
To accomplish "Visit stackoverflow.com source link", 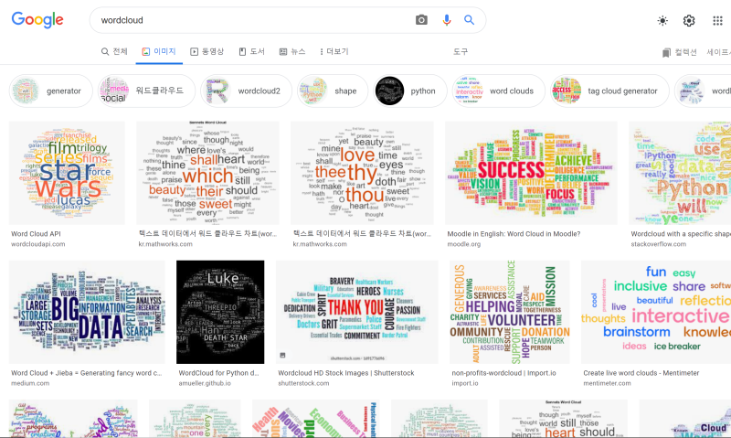I will click(658, 244).
